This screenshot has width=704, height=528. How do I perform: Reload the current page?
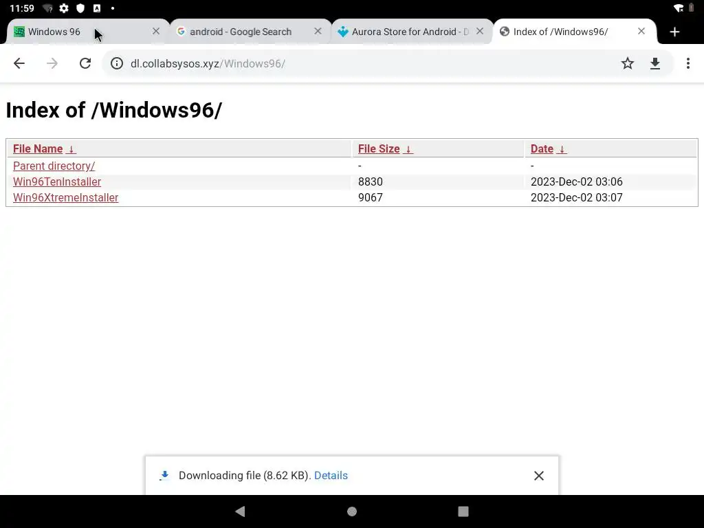pyautogui.click(x=85, y=63)
